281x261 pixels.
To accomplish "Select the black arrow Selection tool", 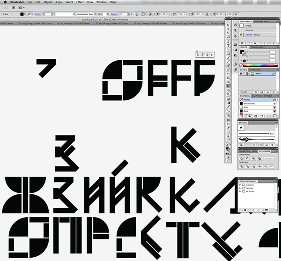I will (x=228, y=25).
